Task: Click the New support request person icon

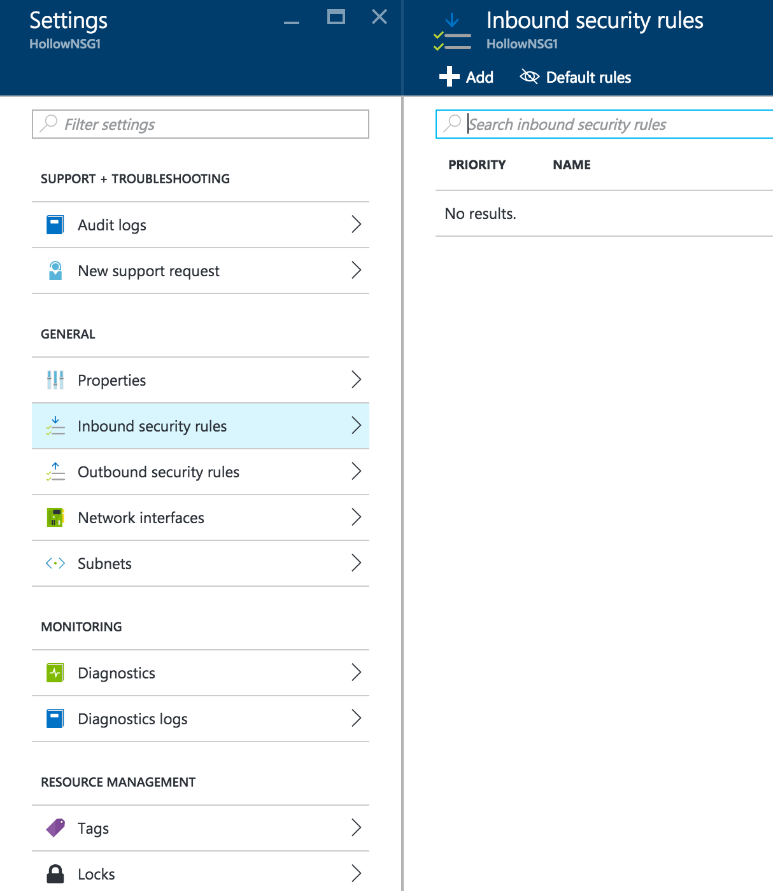Action: [x=55, y=270]
